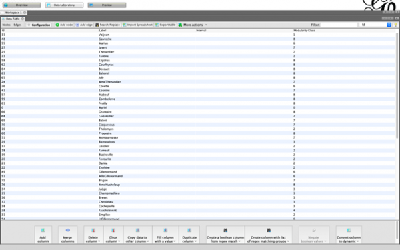This screenshot has width=400, height=250.
Task: Close the Workspace 1 tab
Action: point(25,13)
